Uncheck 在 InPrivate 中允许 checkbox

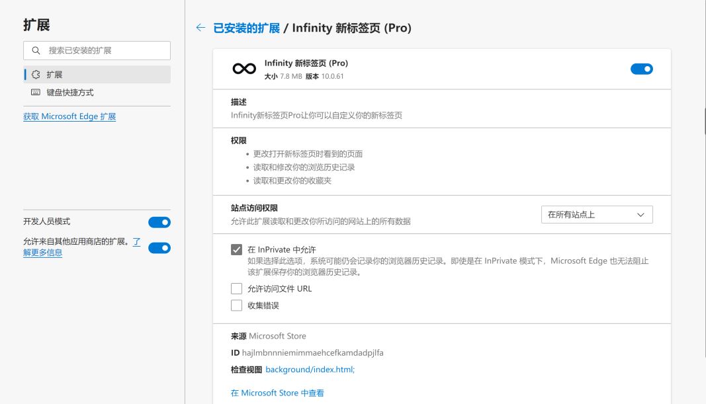236,250
